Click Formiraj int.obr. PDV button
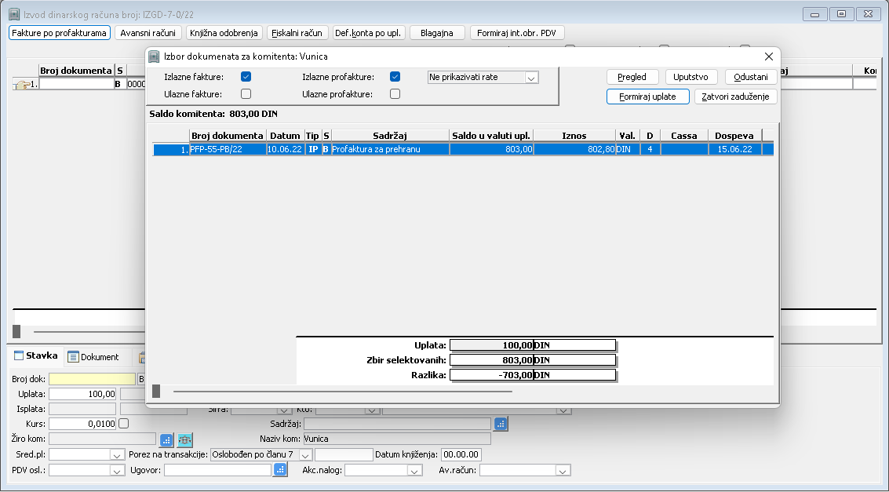889x492 pixels. pyautogui.click(x=516, y=33)
